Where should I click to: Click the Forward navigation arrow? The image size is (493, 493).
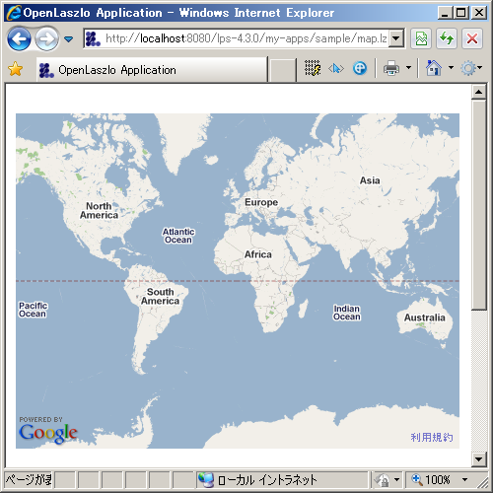pyautogui.click(x=46, y=39)
